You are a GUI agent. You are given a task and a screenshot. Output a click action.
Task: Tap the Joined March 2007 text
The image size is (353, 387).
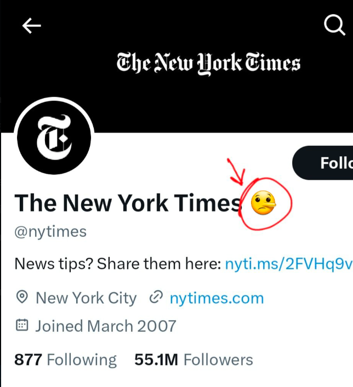point(106,326)
